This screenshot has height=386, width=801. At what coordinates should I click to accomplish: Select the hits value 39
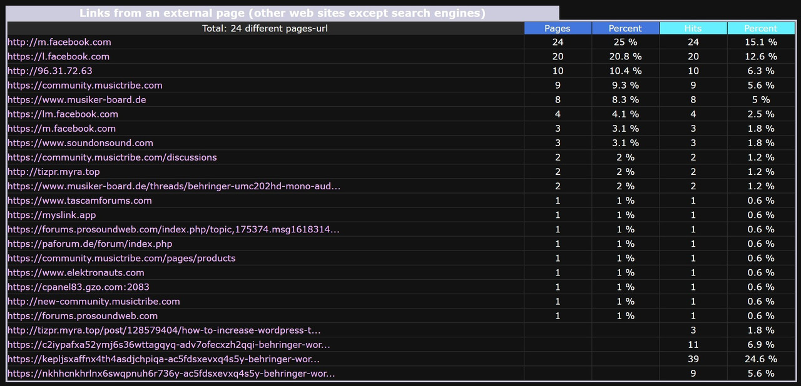click(x=693, y=358)
